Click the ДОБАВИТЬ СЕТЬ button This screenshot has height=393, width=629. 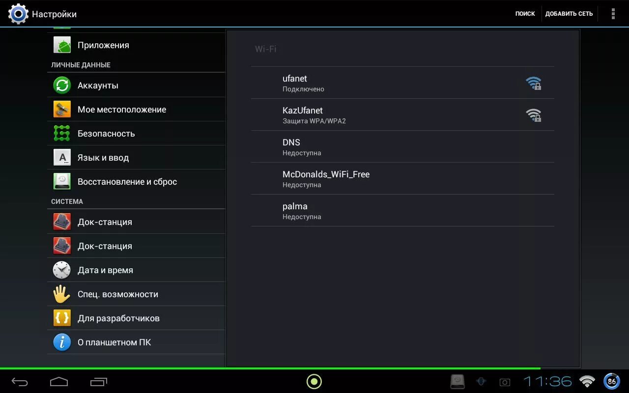point(569,14)
